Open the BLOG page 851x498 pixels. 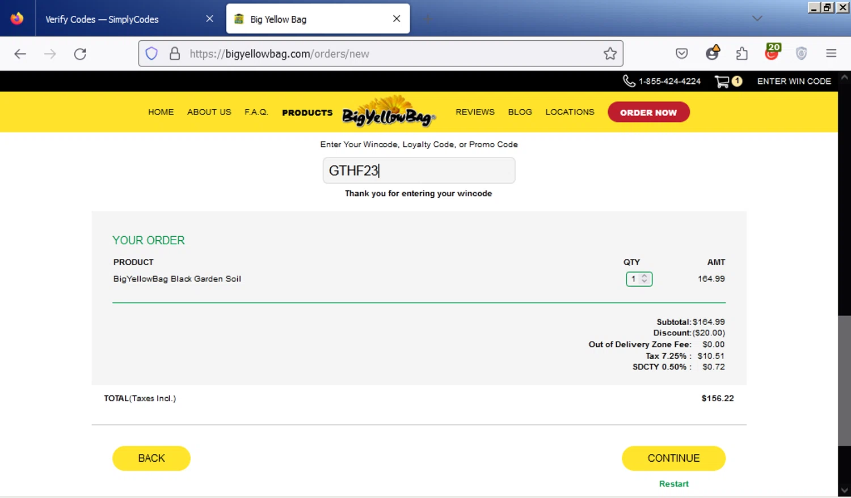[x=520, y=112]
